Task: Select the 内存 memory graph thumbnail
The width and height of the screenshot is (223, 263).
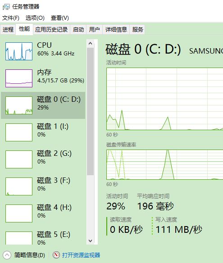Action: (19, 78)
